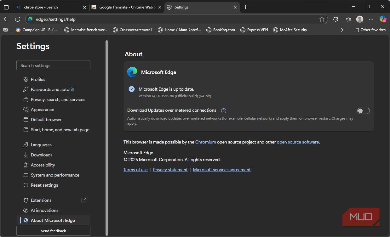The image size is (390, 237).
Task: Open the profile avatar icon
Action: (360, 19)
